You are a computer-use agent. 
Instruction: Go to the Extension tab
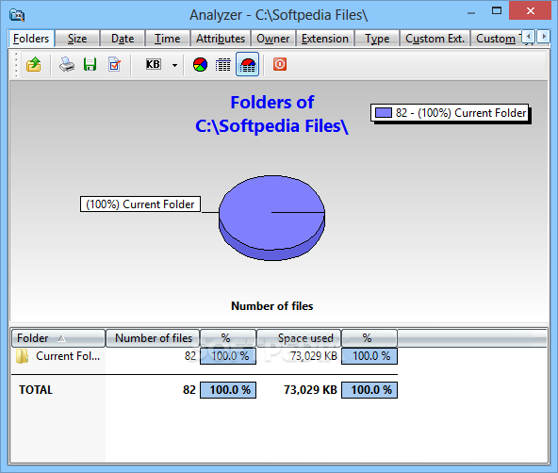point(325,39)
